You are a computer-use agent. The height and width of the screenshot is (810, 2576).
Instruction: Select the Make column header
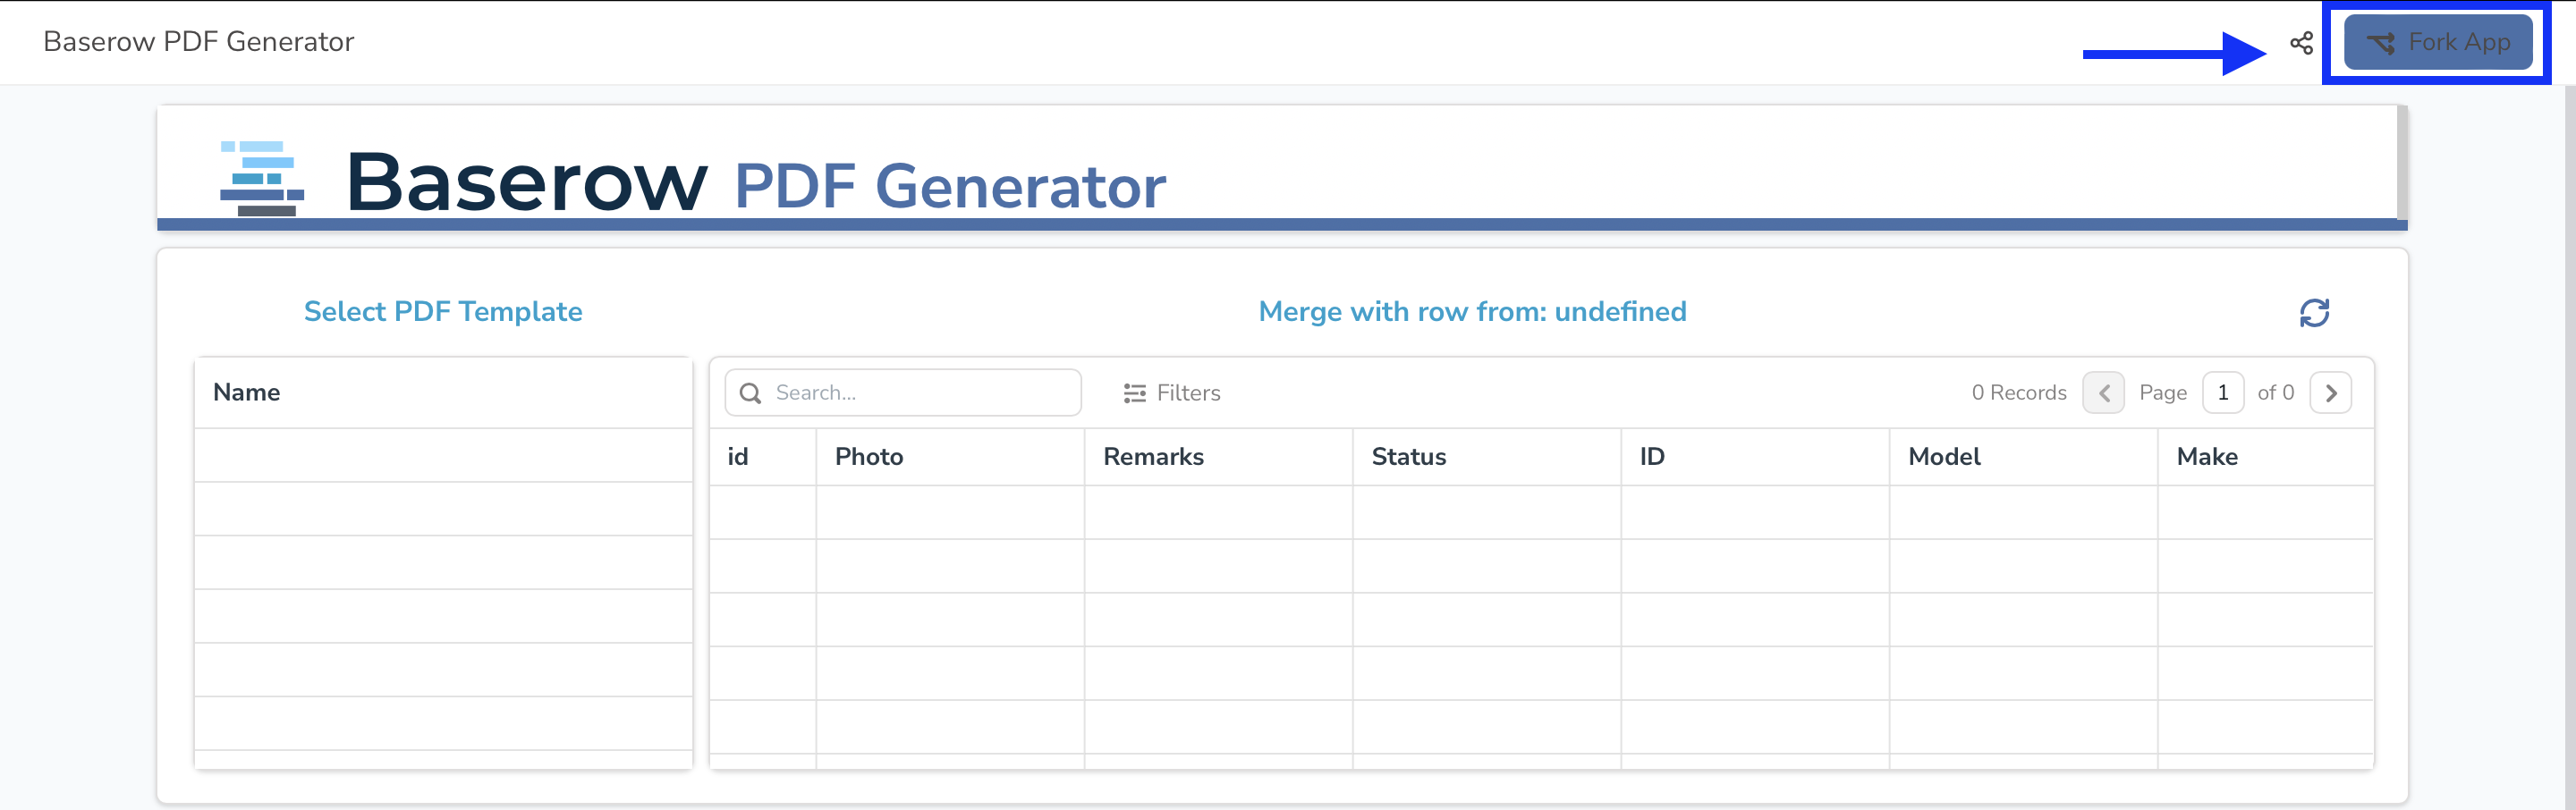(2206, 457)
